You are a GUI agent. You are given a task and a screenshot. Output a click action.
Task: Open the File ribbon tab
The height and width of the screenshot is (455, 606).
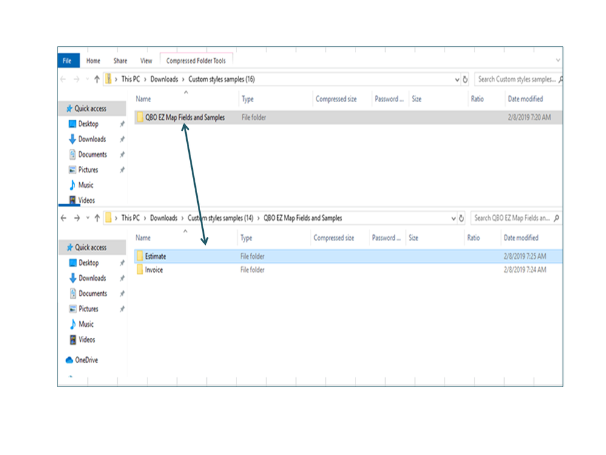68,61
